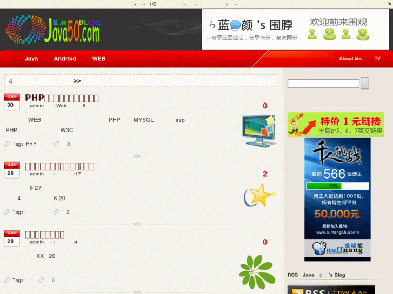Click the MYSQL word in PHP post excerpt

click(x=144, y=120)
